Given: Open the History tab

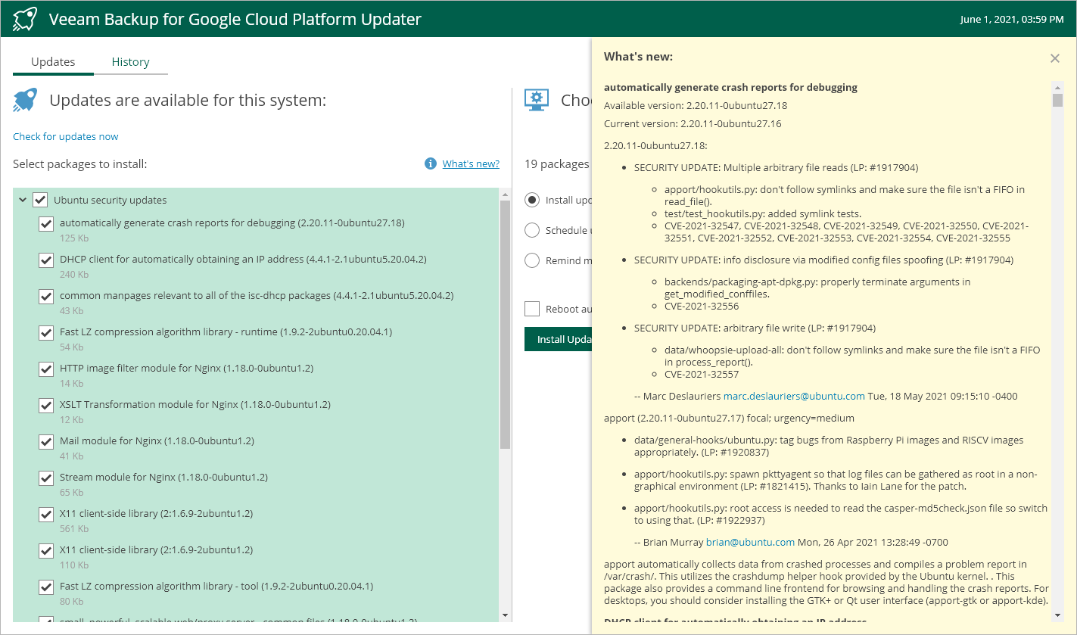Looking at the screenshot, I should coord(130,62).
